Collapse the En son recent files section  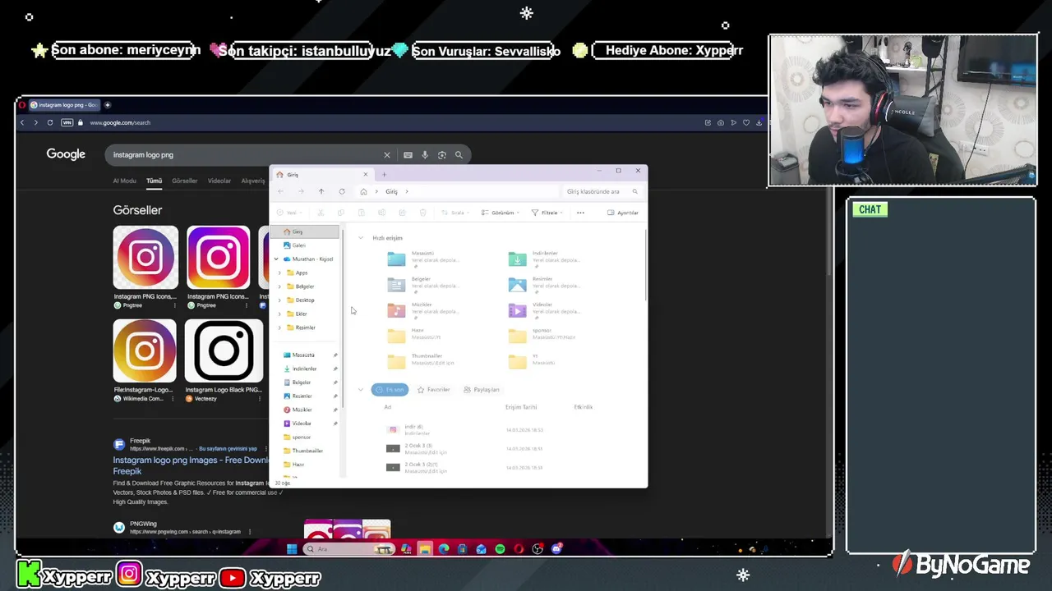click(x=361, y=390)
